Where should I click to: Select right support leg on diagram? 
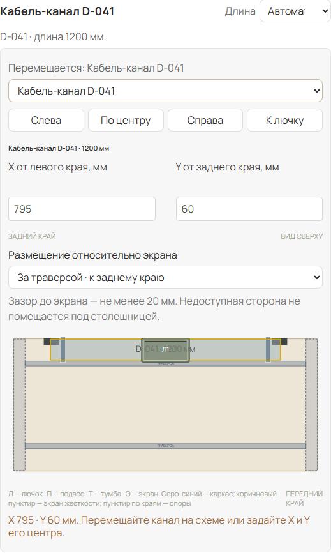pyautogui.click(x=312, y=404)
